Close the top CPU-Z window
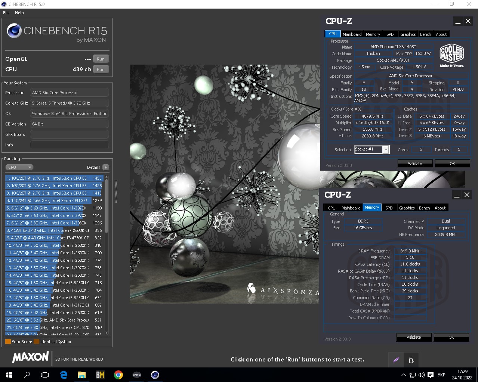 coord(468,21)
